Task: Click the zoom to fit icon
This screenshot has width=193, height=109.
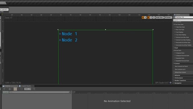Action: (154, 18)
